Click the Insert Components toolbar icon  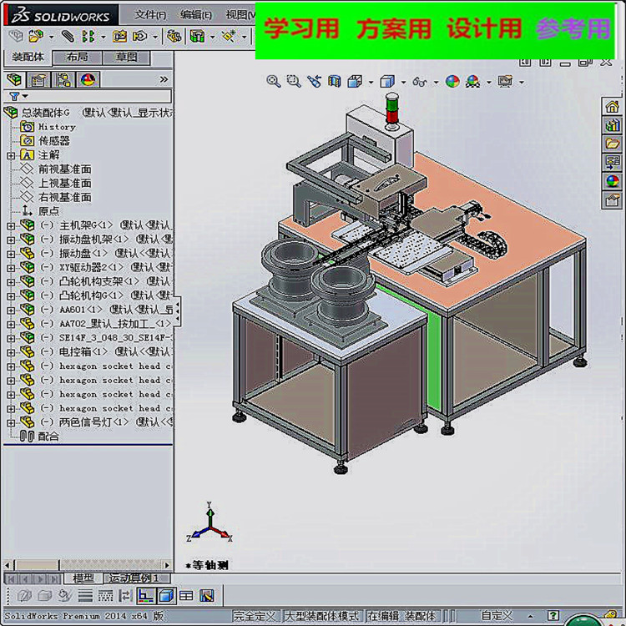[37, 37]
